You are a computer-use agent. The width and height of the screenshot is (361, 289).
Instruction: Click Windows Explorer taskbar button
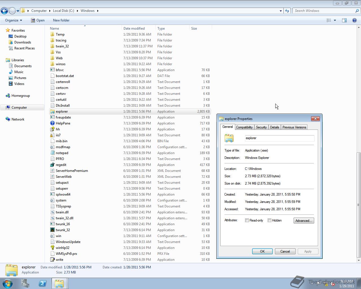(59, 283)
